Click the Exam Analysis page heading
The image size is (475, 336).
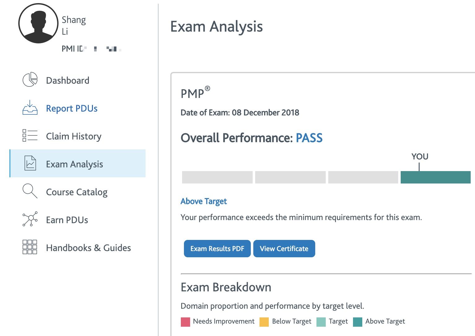(x=216, y=27)
